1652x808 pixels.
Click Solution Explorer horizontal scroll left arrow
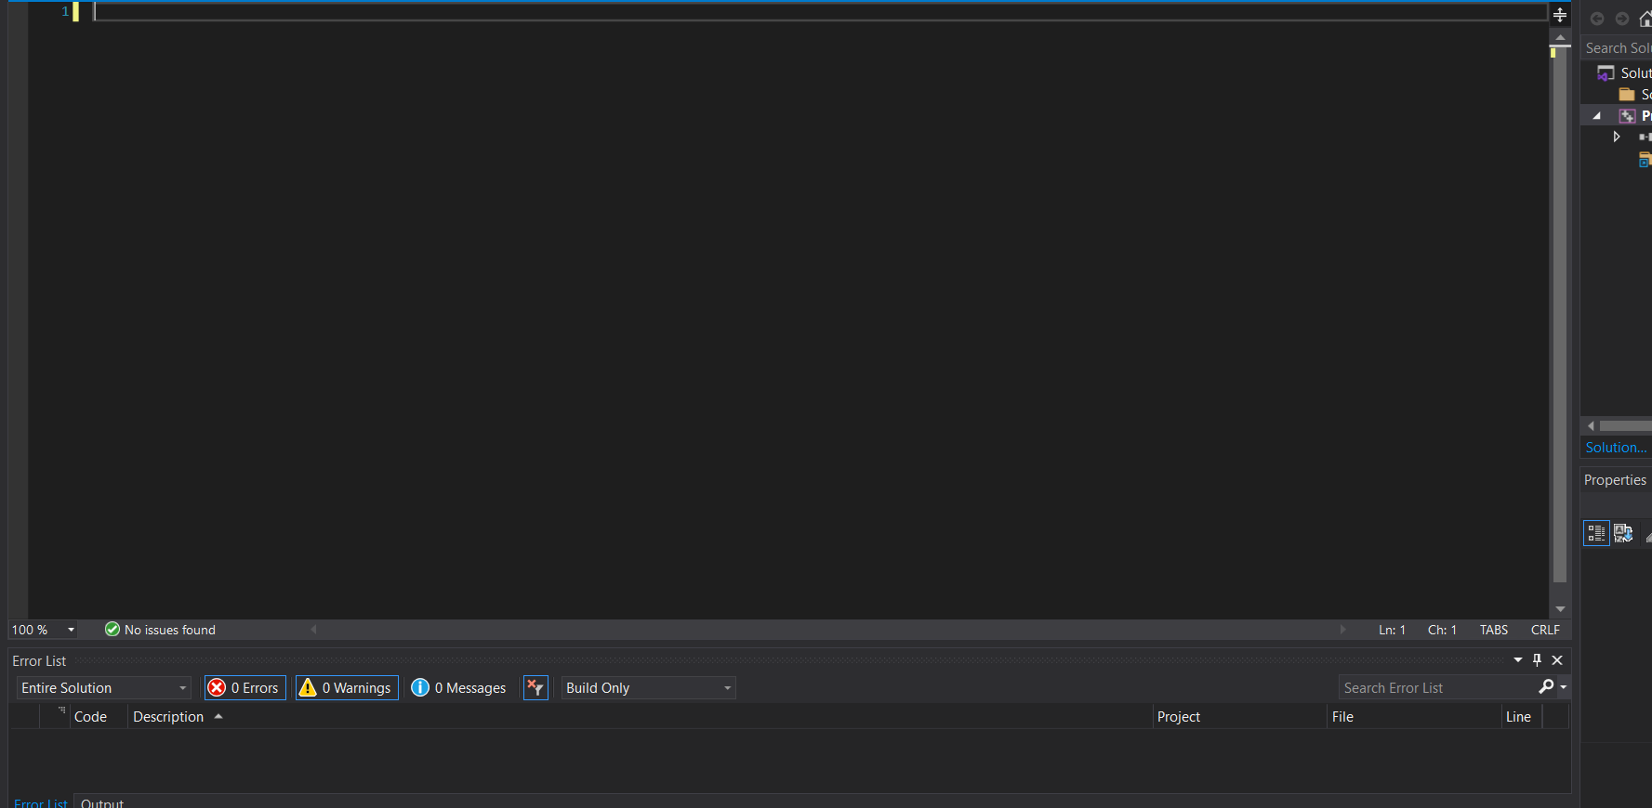[x=1591, y=426]
